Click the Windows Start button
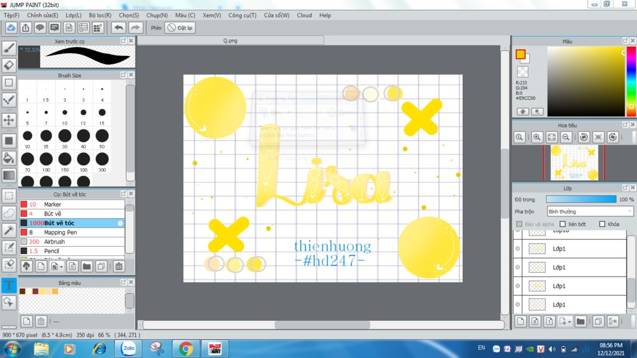This screenshot has width=637, height=358. tap(12, 349)
